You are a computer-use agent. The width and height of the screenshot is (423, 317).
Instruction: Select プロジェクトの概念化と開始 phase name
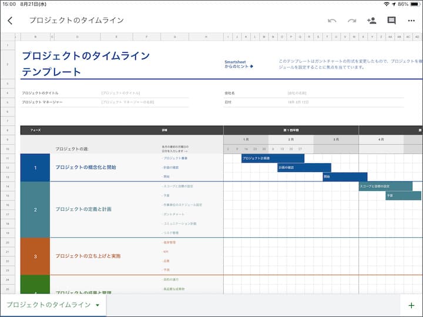pos(86,167)
